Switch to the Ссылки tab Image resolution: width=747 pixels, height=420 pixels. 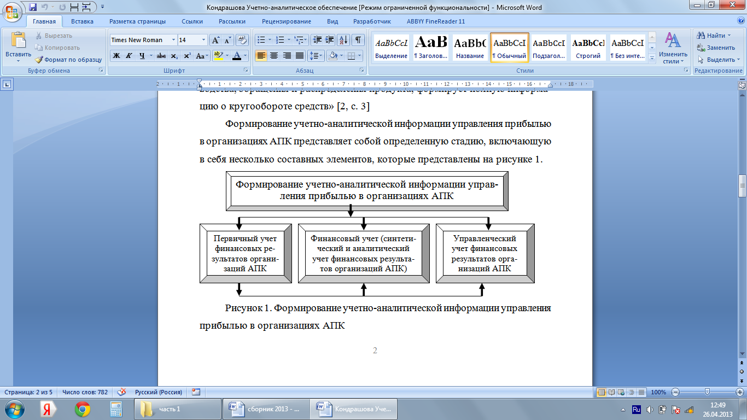tap(192, 21)
